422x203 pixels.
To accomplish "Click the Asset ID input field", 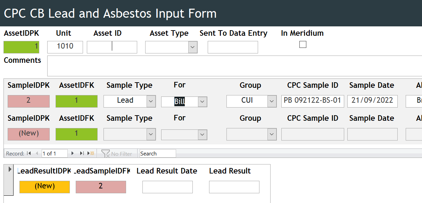I will (112, 47).
